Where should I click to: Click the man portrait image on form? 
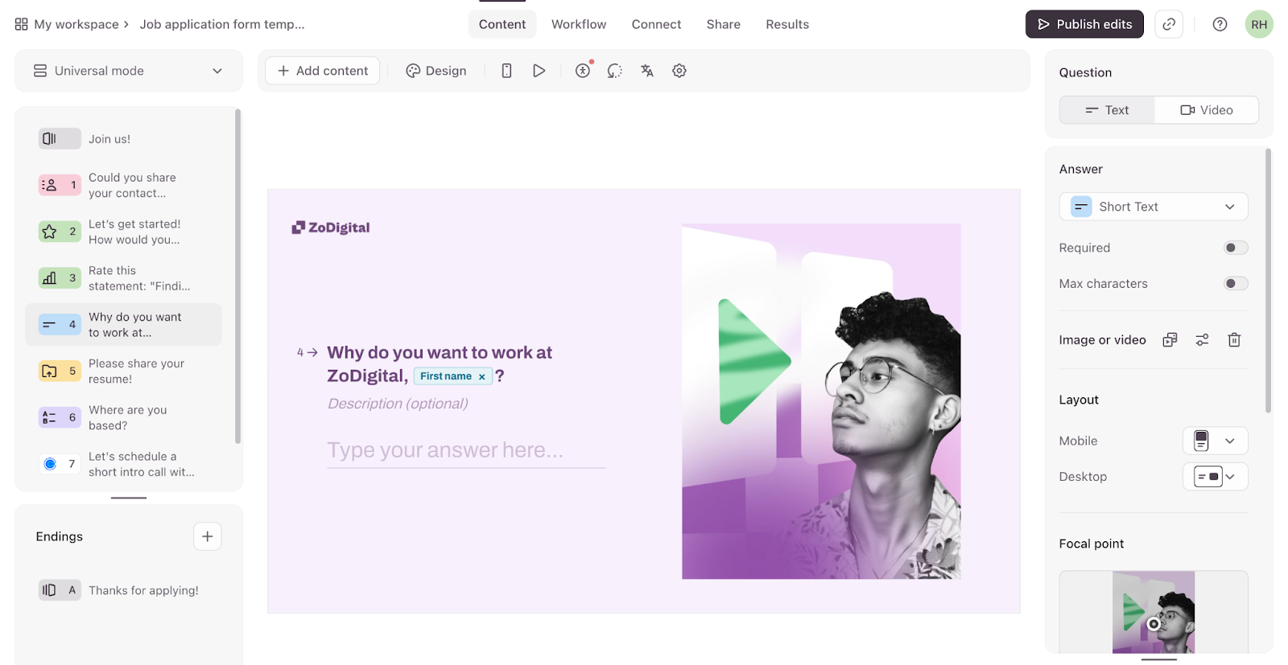pos(821,401)
